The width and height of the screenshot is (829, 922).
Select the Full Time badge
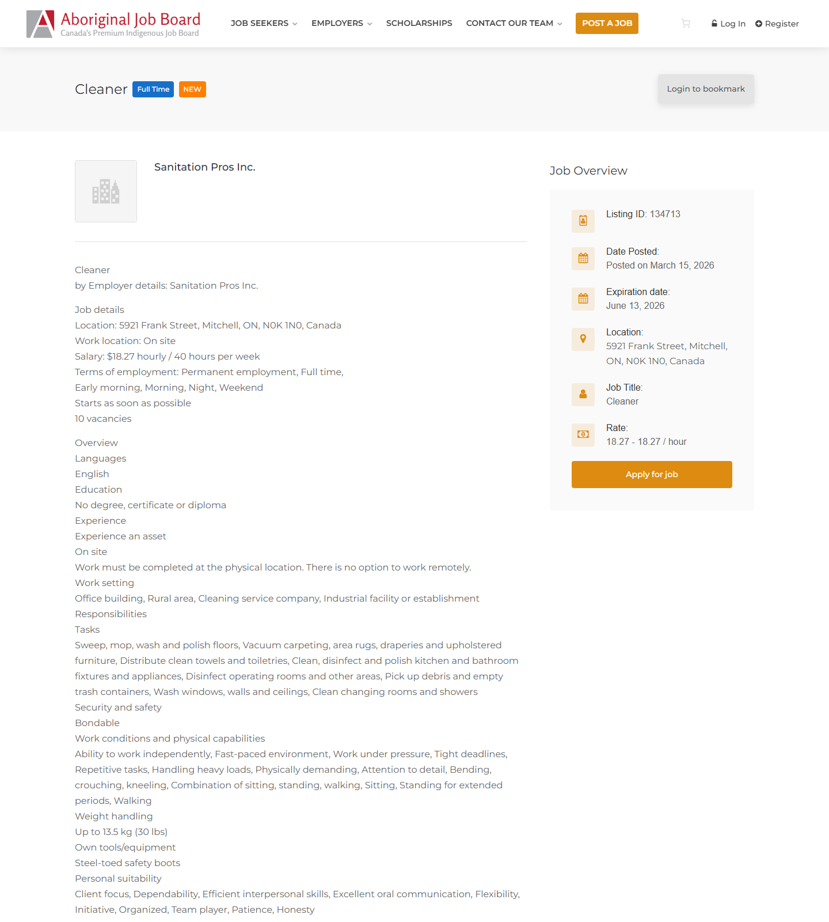(x=153, y=89)
